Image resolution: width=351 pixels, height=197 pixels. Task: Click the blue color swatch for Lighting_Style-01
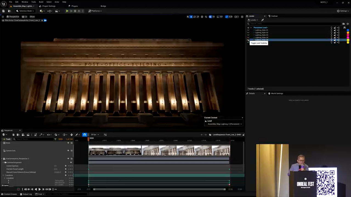tap(348, 30)
